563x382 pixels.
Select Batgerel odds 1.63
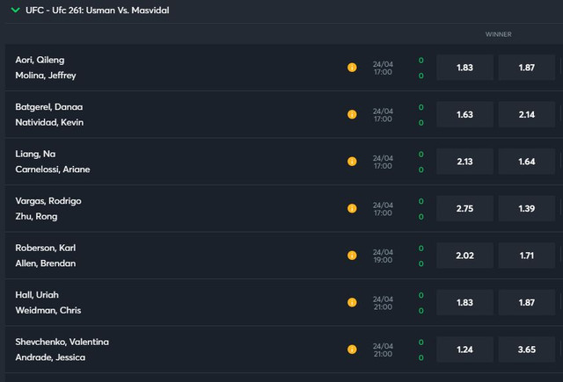464,114
